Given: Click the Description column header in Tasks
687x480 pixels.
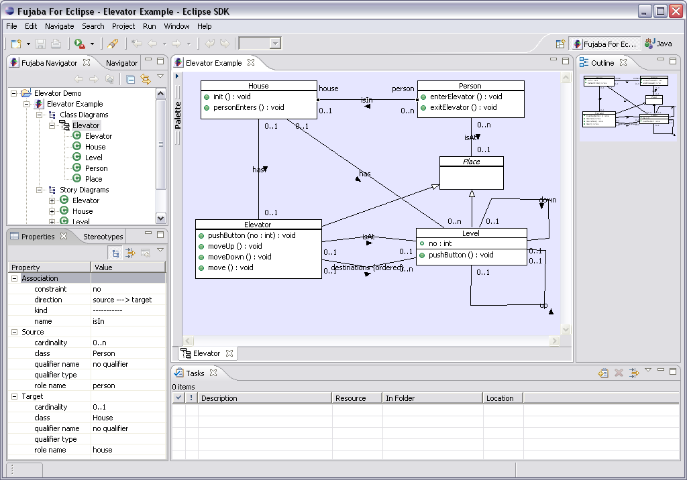Looking at the screenshot, I should coord(265,398).
